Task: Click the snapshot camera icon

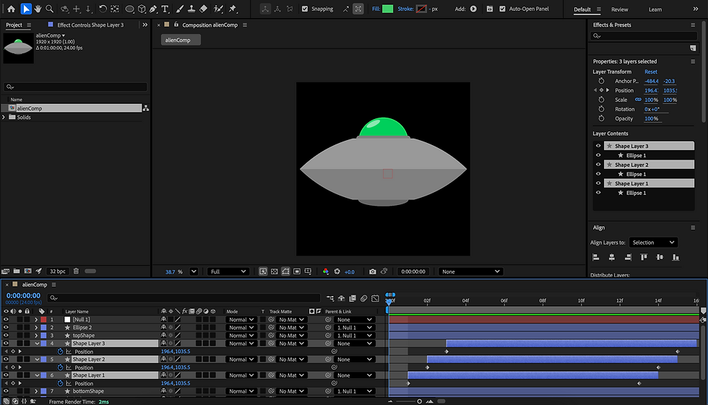Action: click(x=373, y=271)
